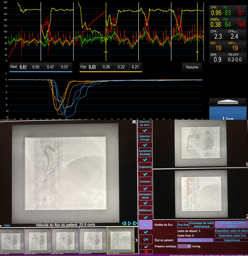Click the rightmost yellow marker line on the trace
Image resolution: width=248 pixels, height=256 pixels.
[x=197, y=32]
